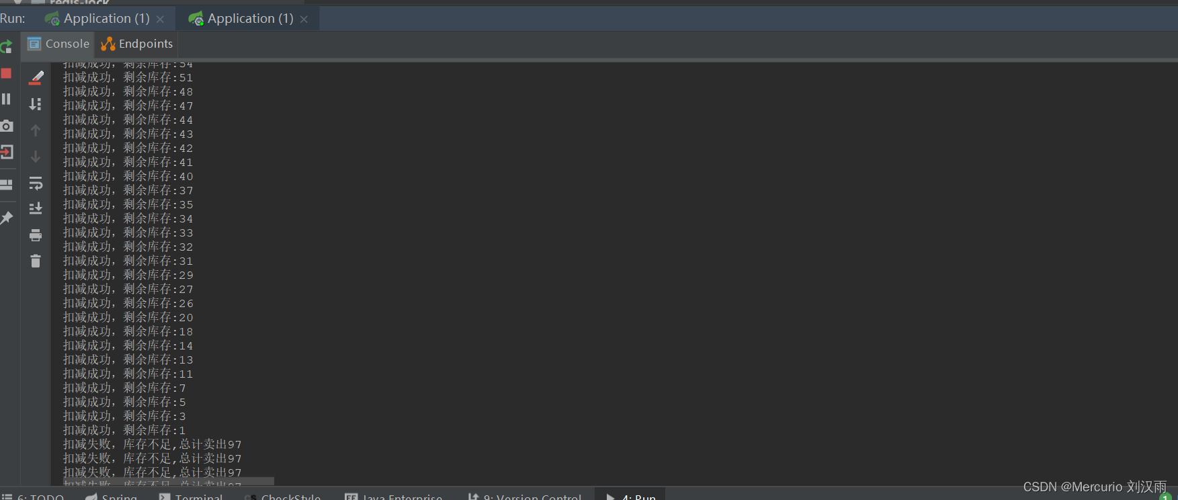Image resolution: width=1178 pixels, height=500 pixels.
Task: Click the log line with remaining stock 51
Action: point(128,78)
